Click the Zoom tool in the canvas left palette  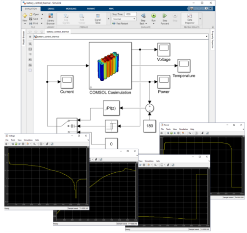30,44
